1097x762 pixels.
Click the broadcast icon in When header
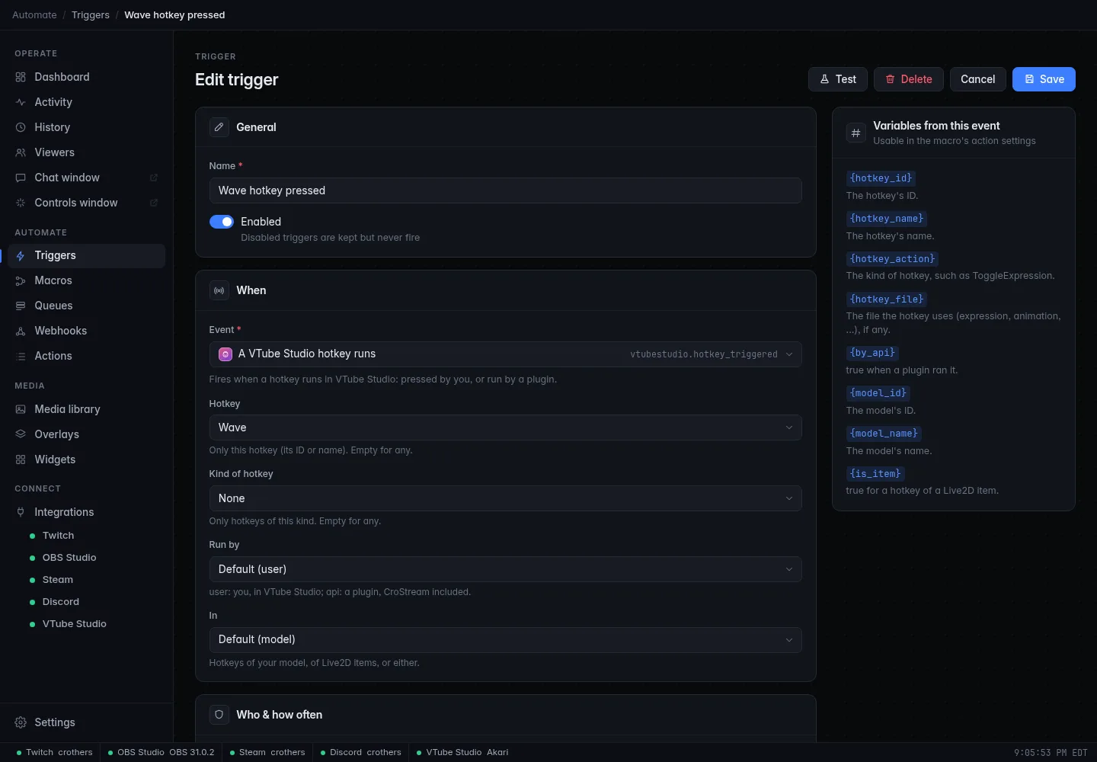point(219,290)
